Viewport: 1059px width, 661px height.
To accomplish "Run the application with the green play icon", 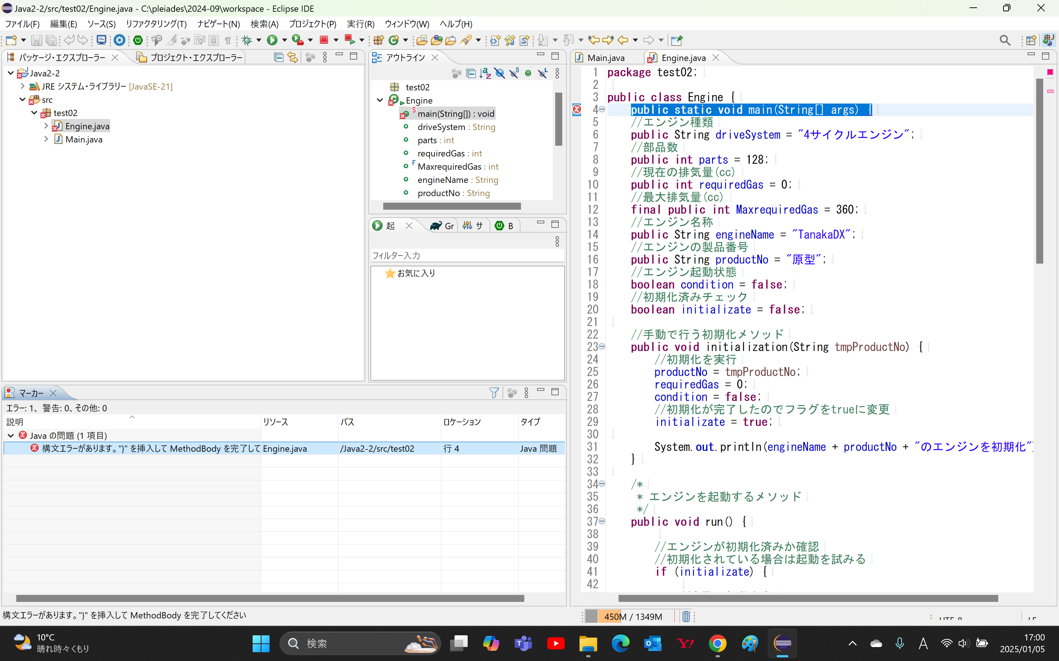I will point(272,40).
